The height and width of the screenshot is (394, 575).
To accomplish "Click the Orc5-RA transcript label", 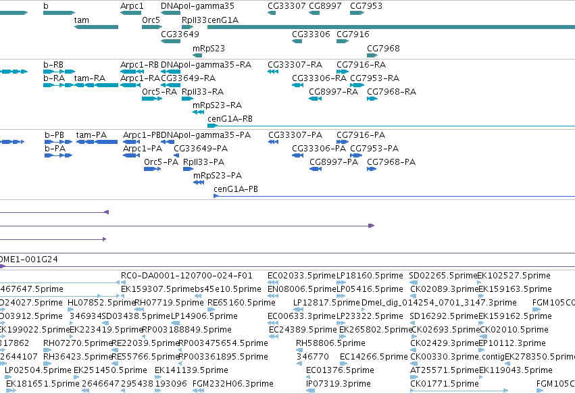I will [159, 92].
